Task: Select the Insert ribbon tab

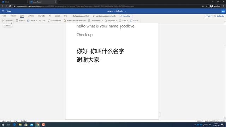Action: [22, 16]
